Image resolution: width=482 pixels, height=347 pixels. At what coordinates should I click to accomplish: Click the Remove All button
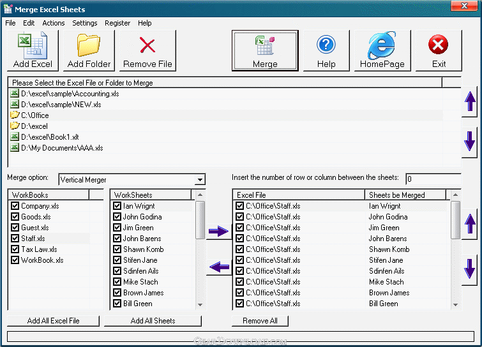pos(260,321)
